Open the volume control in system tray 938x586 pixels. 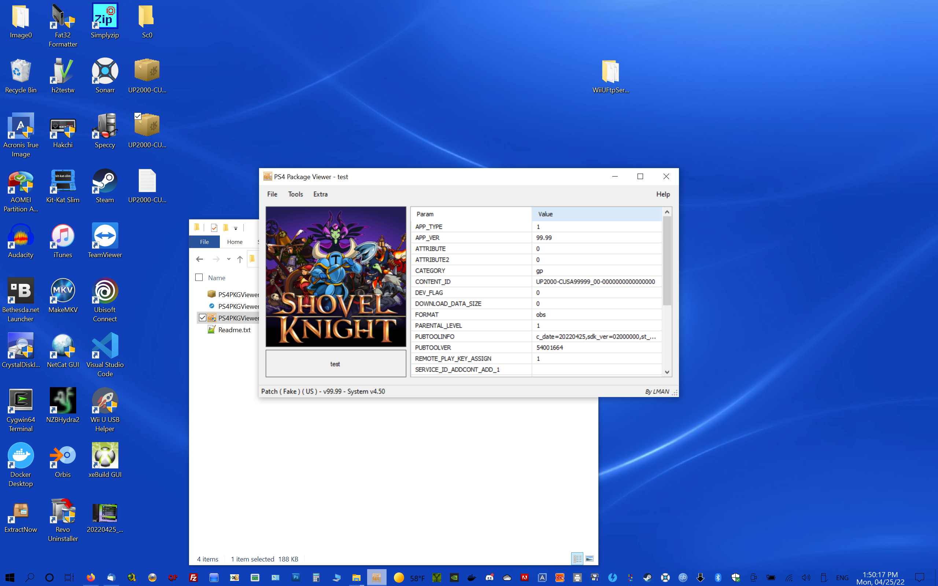point(806,578)
